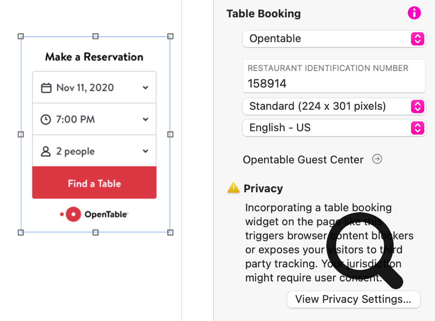This screenshot has width=435, height=321.
Task: Click the View Privacy Settings button
Action: coord(353,299)
